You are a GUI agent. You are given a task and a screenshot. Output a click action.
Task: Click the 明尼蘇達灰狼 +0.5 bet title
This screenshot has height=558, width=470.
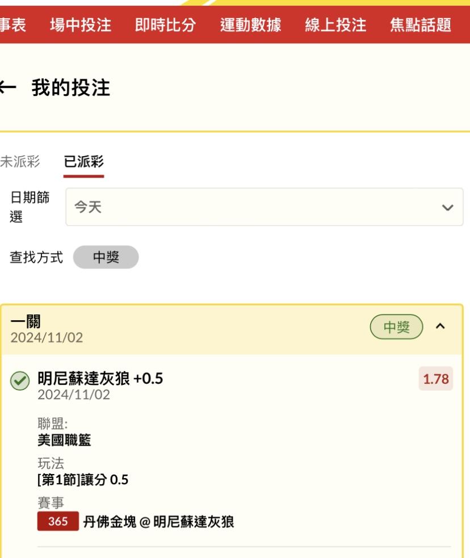(x=100, y=377)
